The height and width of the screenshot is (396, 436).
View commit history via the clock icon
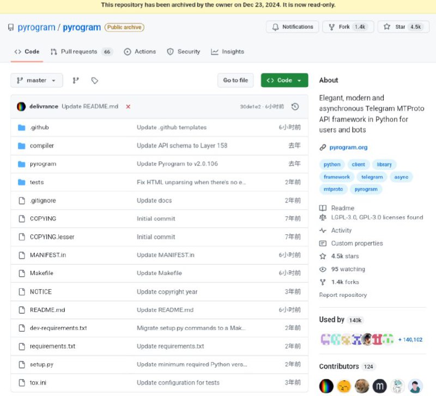coord(295,107)
